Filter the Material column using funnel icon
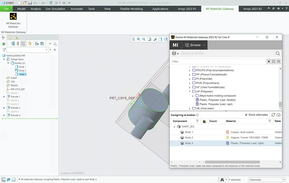Image resolution: width=289 pixels, height=183 pixels. click(x=270, y=121)
